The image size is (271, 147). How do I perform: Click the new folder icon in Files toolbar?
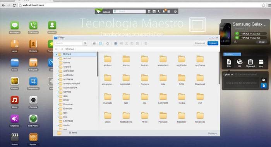click(x=116, y=43)
